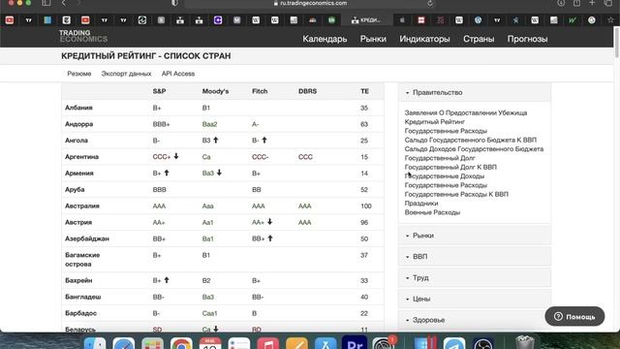This screenshot has height=349, width=620.
Task: Open the Safari downloads icon
Action: point(561,3)
